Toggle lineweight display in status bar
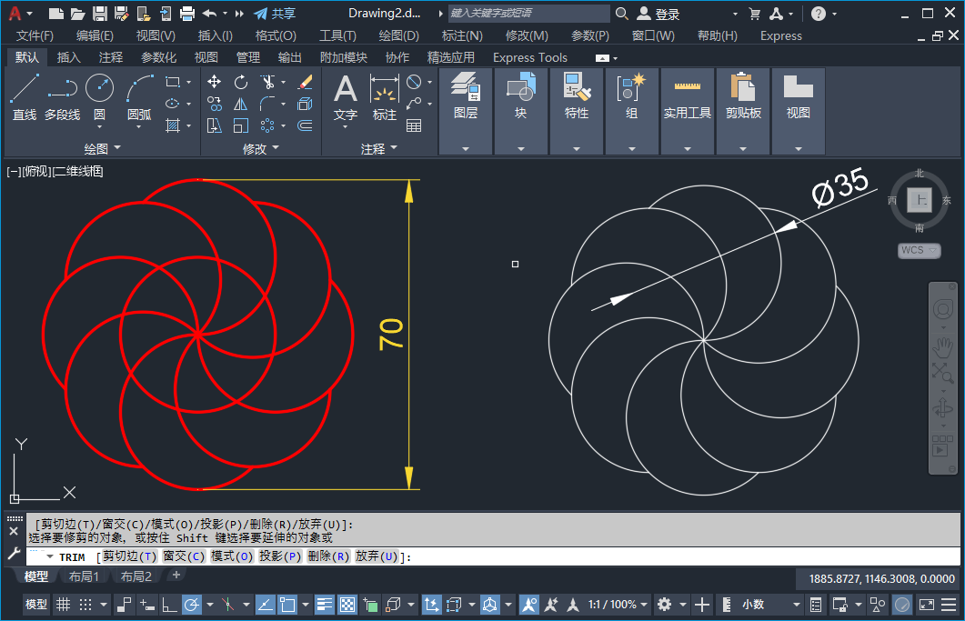This screenshot has height=621, width=965. (x=326, y=605)
